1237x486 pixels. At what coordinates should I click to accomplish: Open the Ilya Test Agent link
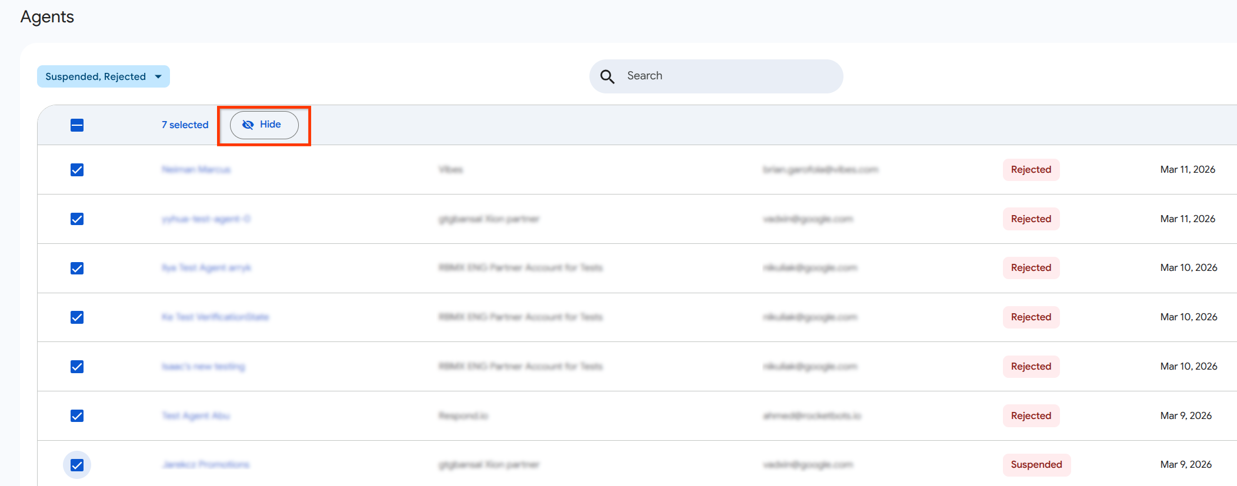206,268
